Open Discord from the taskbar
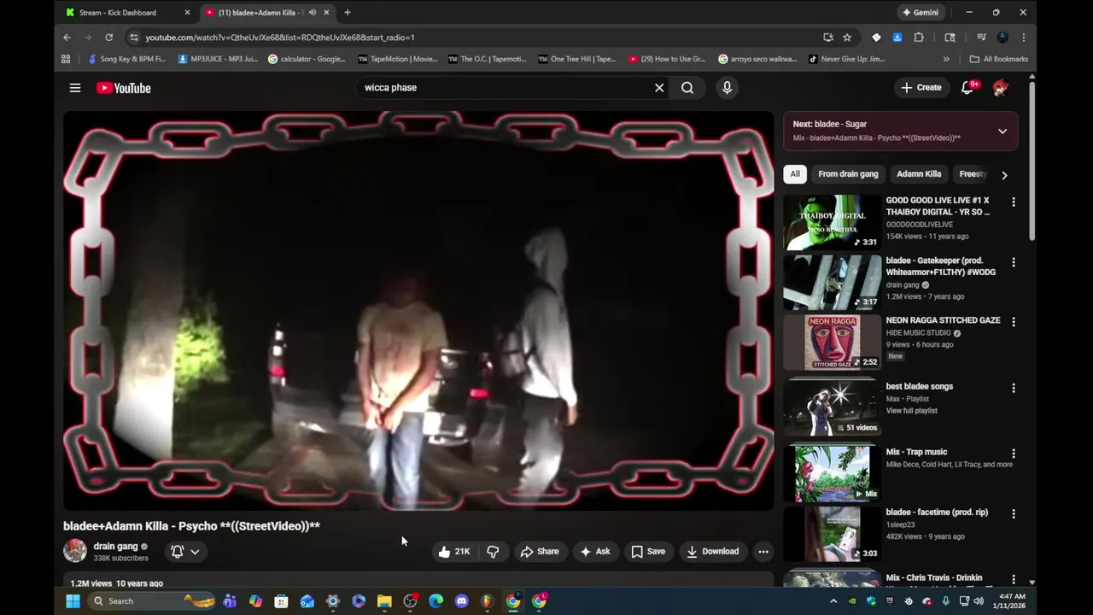This screenshot has width=1093, height=615. (462, 601)
